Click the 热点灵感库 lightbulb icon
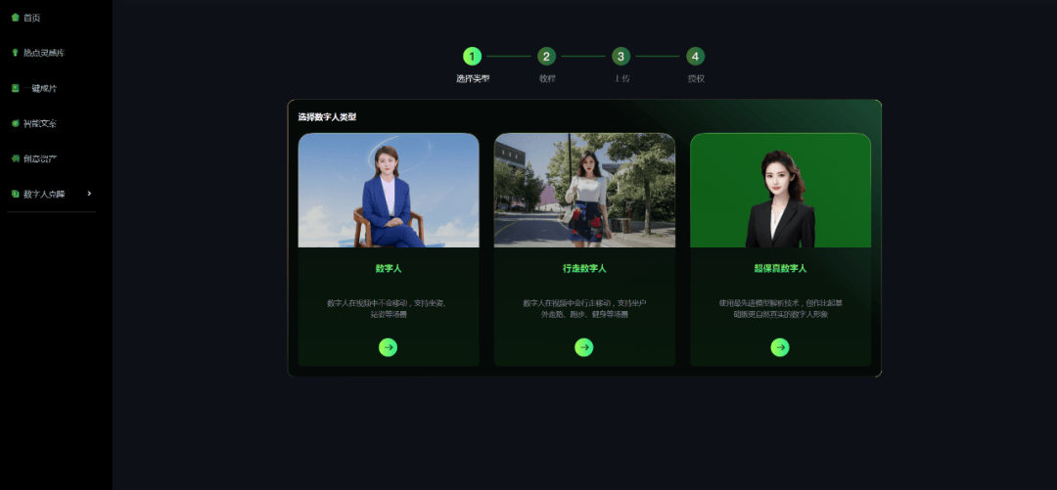 (15, 53)
